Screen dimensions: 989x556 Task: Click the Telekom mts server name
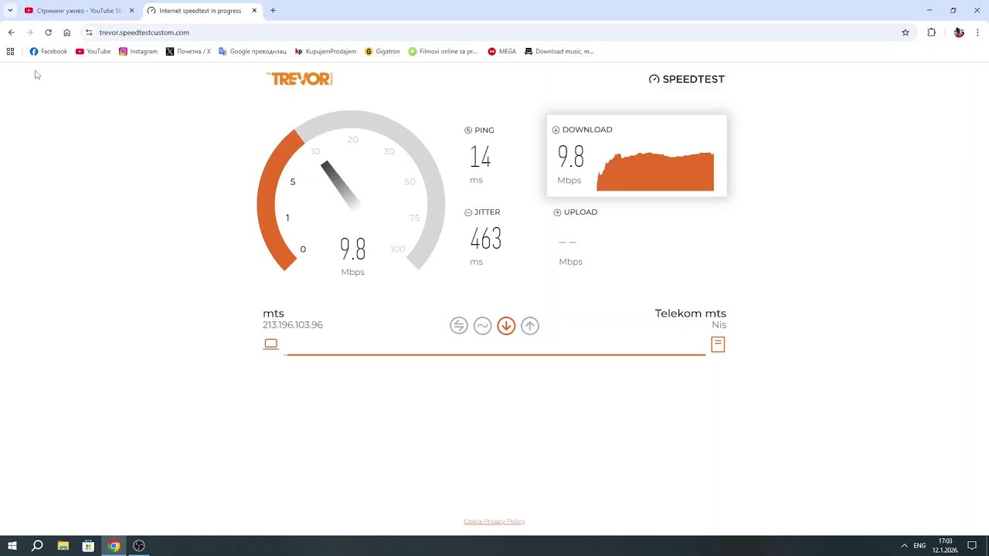click(x=691, y=314)
